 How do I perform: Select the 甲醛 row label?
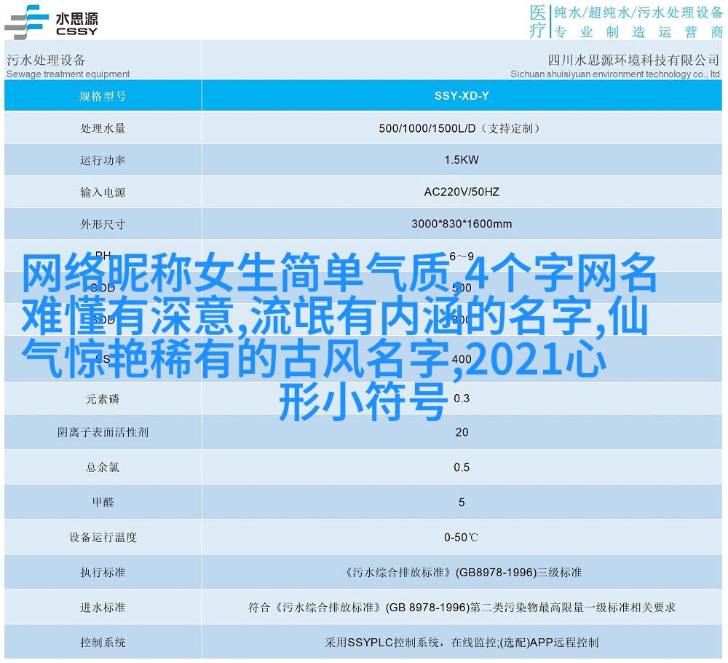[103, 502]
